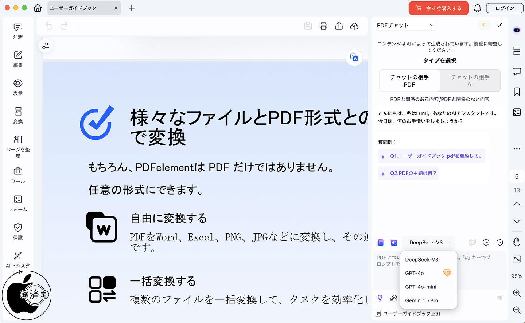The width and height of the screenshot is (525, 323).
Task: Upload document to cloud
Action: (x=354, y=26)
